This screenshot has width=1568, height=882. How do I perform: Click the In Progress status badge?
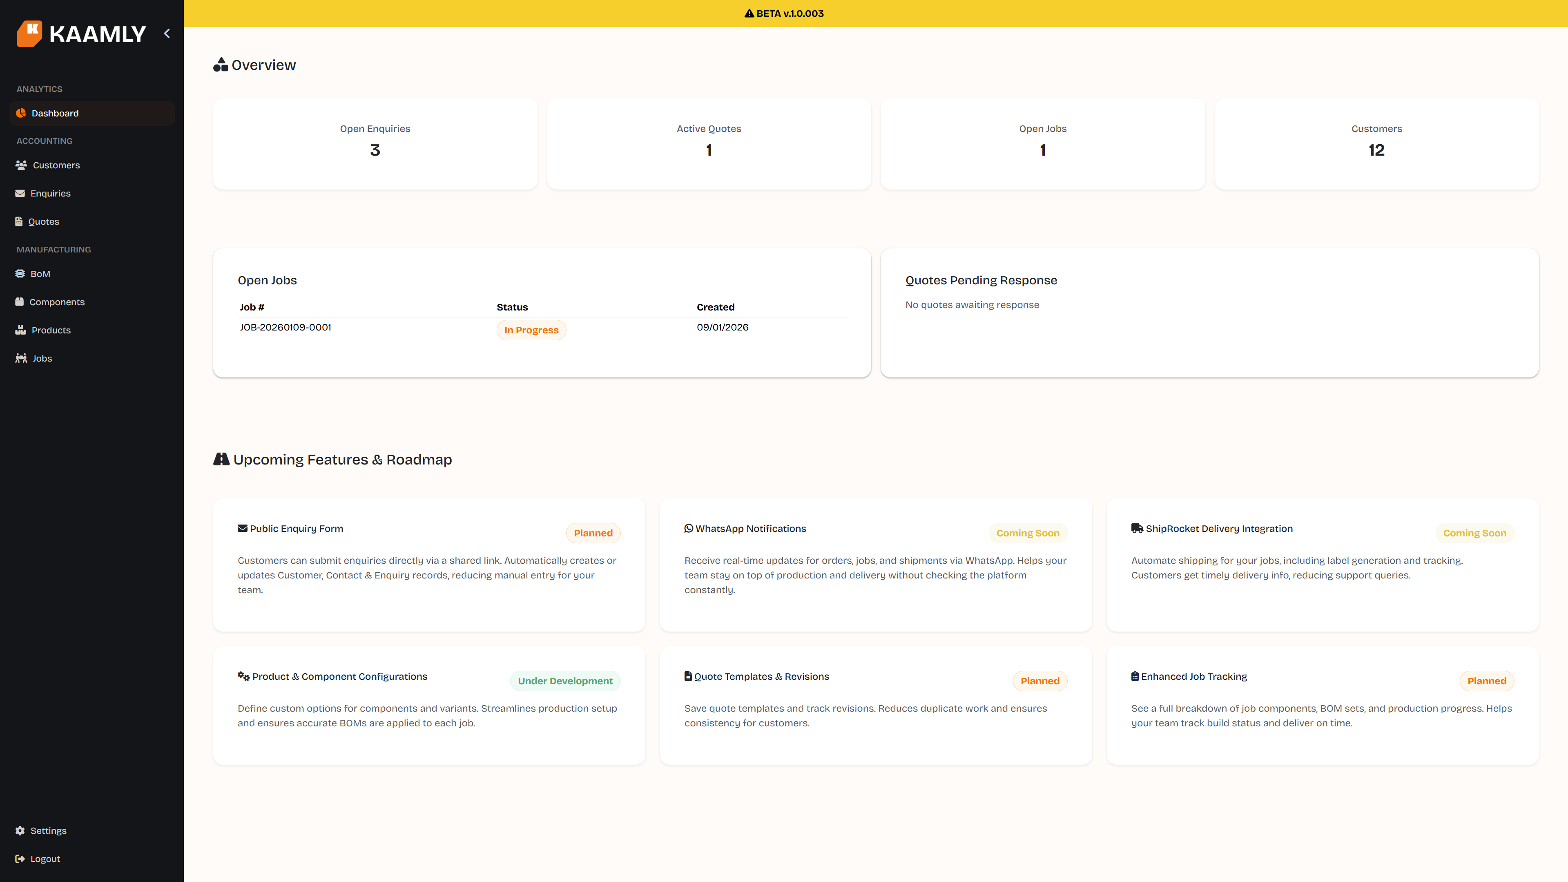pyautogui.click(x=531, y=329)
